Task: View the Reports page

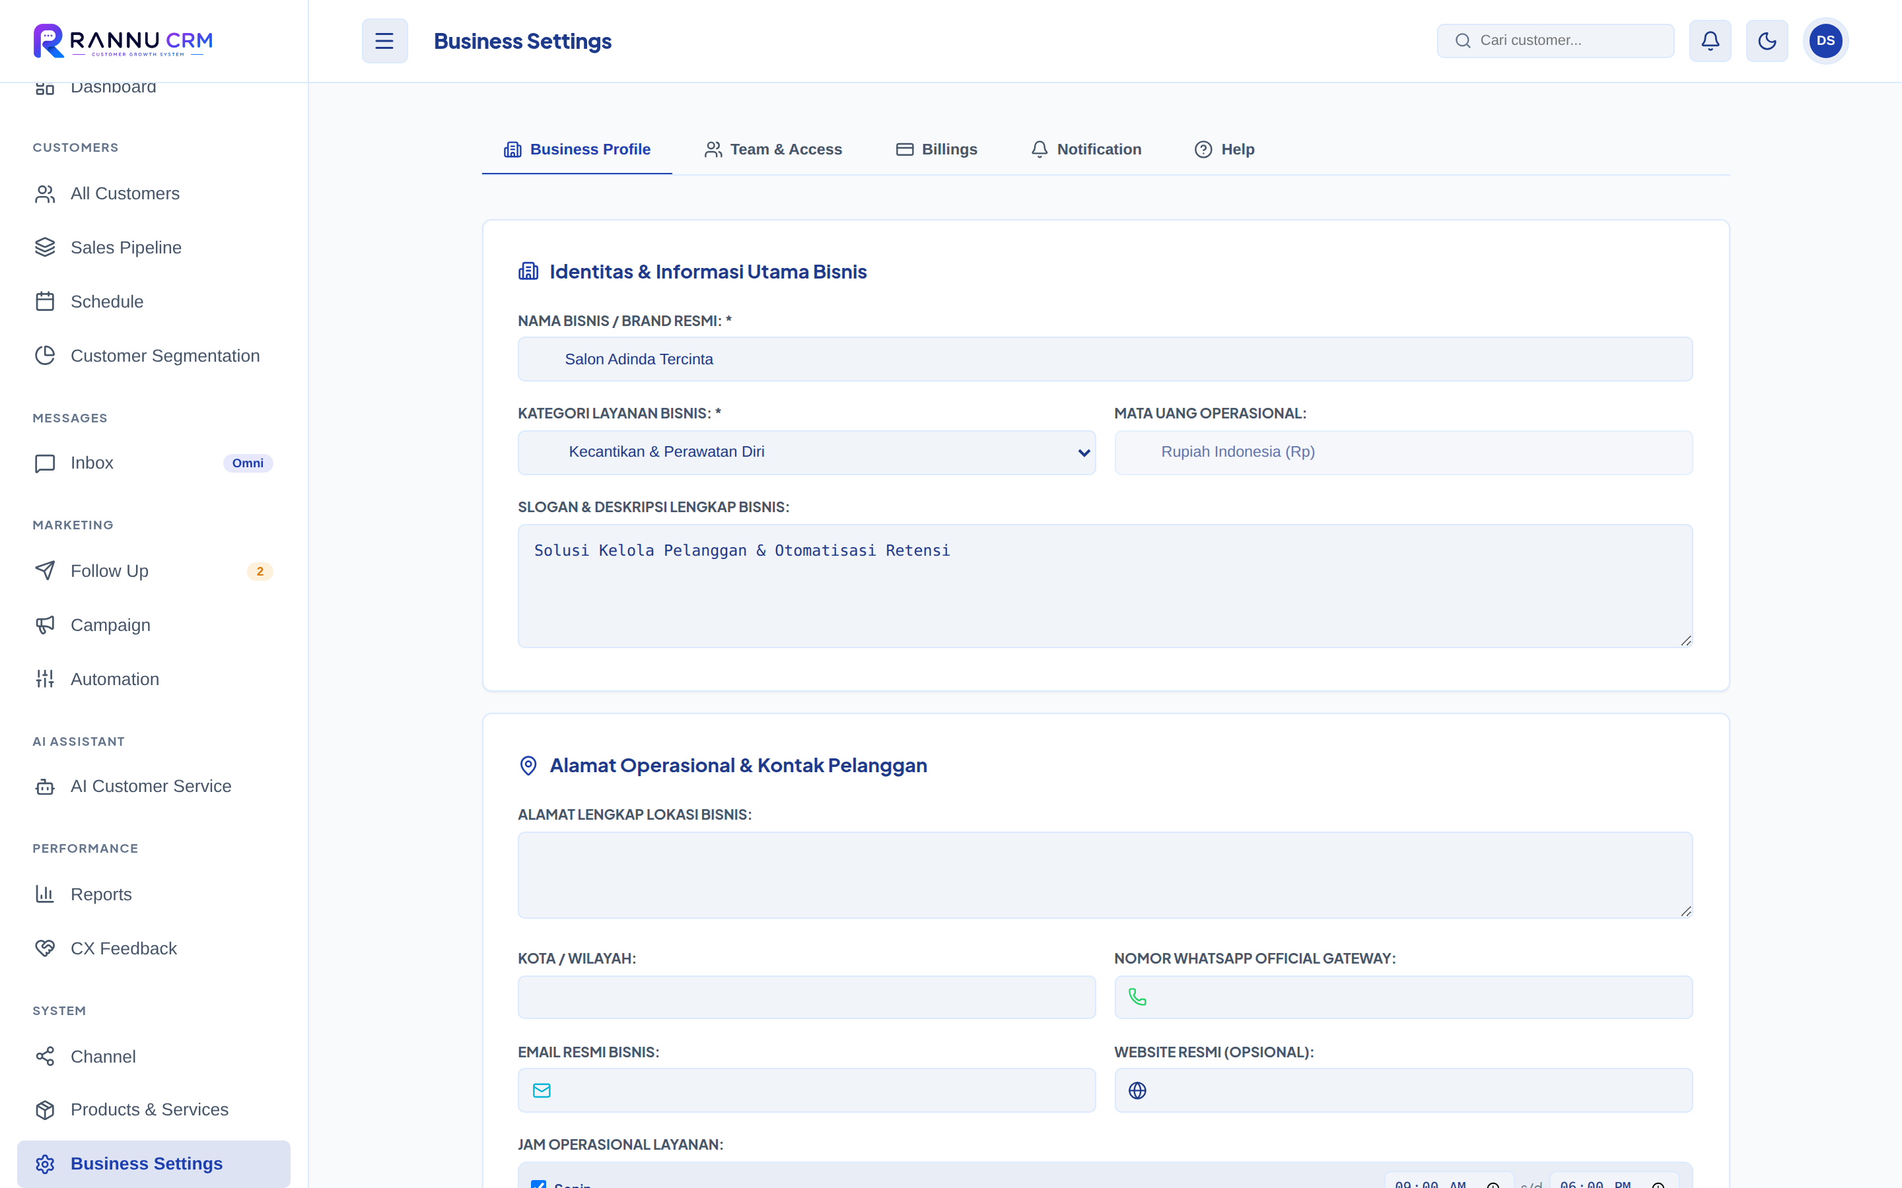Action: coord(154,894)
